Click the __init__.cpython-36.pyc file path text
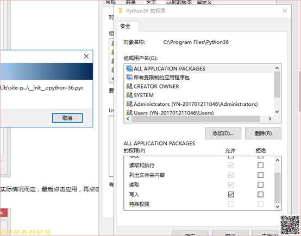The height and width of the screenshot is (236, 301). (42, 88)
